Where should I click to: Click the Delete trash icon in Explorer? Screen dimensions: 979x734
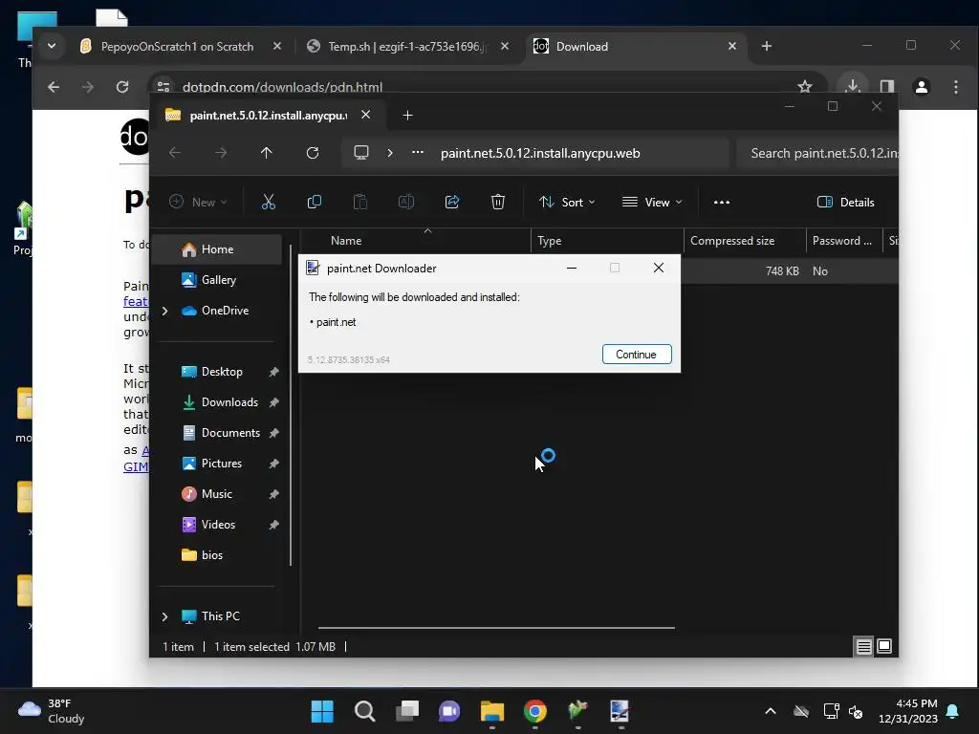click(x=497, y=202)
